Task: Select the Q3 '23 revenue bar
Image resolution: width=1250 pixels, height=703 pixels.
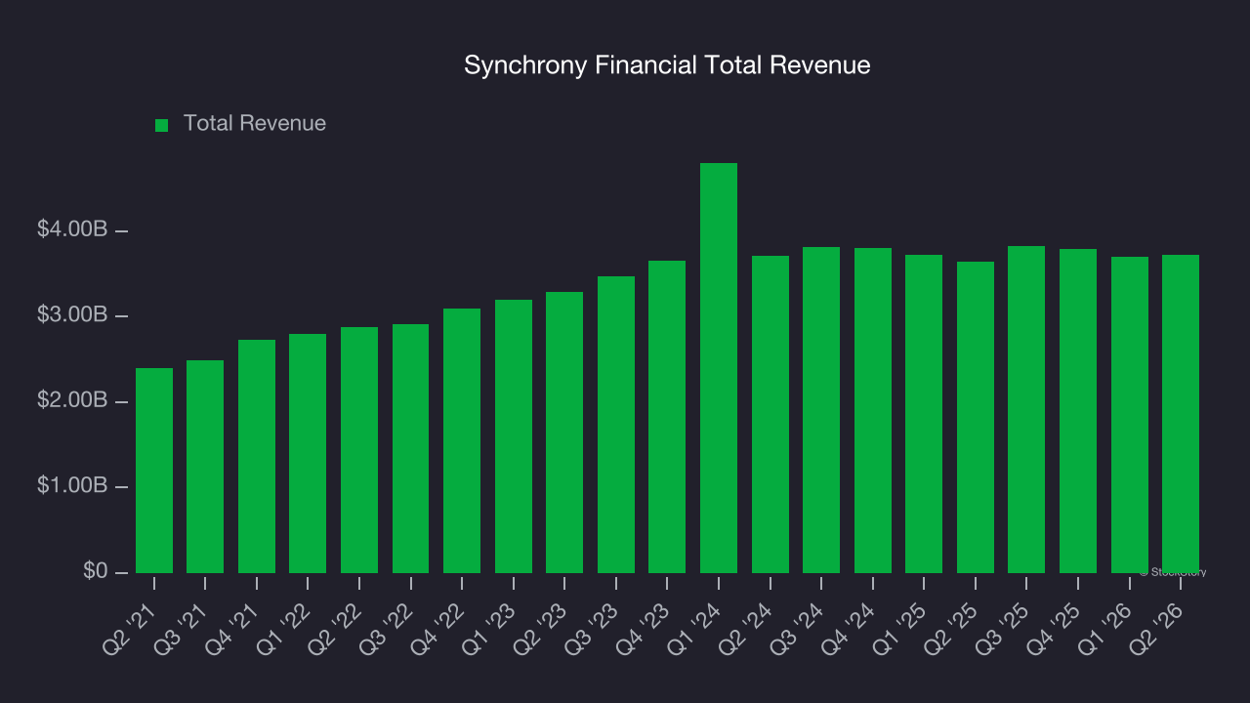Action: pos(616,425)
